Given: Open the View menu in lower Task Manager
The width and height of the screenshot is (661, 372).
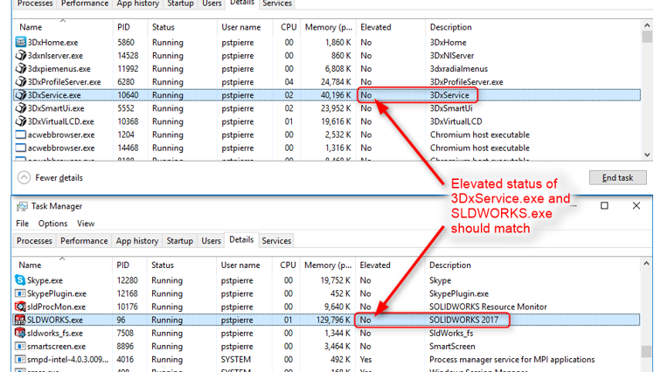Looking at the screenshot, I should (x=86, y=224).
